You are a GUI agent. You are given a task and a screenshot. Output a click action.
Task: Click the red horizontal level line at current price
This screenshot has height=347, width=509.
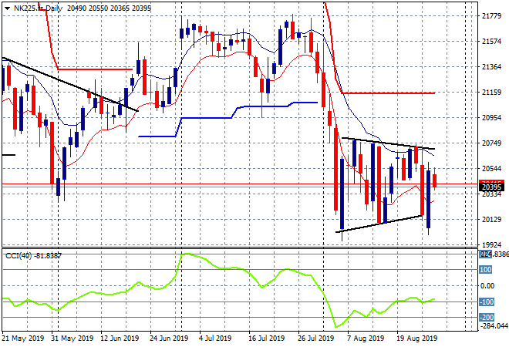[x=240, y=184]
